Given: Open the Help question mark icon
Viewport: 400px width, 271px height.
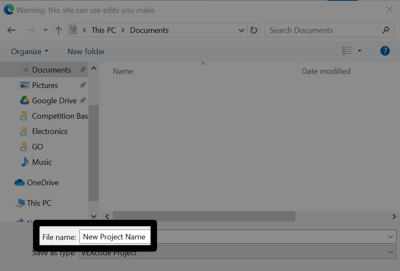Looking at the screenshot, I should 385,50.
